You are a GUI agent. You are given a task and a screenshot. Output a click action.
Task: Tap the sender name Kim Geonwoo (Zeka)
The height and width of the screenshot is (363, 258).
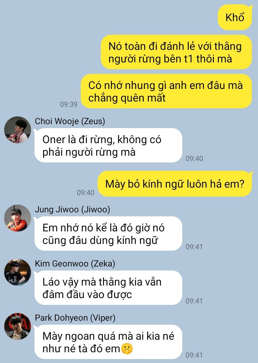[x=75, y=263]
